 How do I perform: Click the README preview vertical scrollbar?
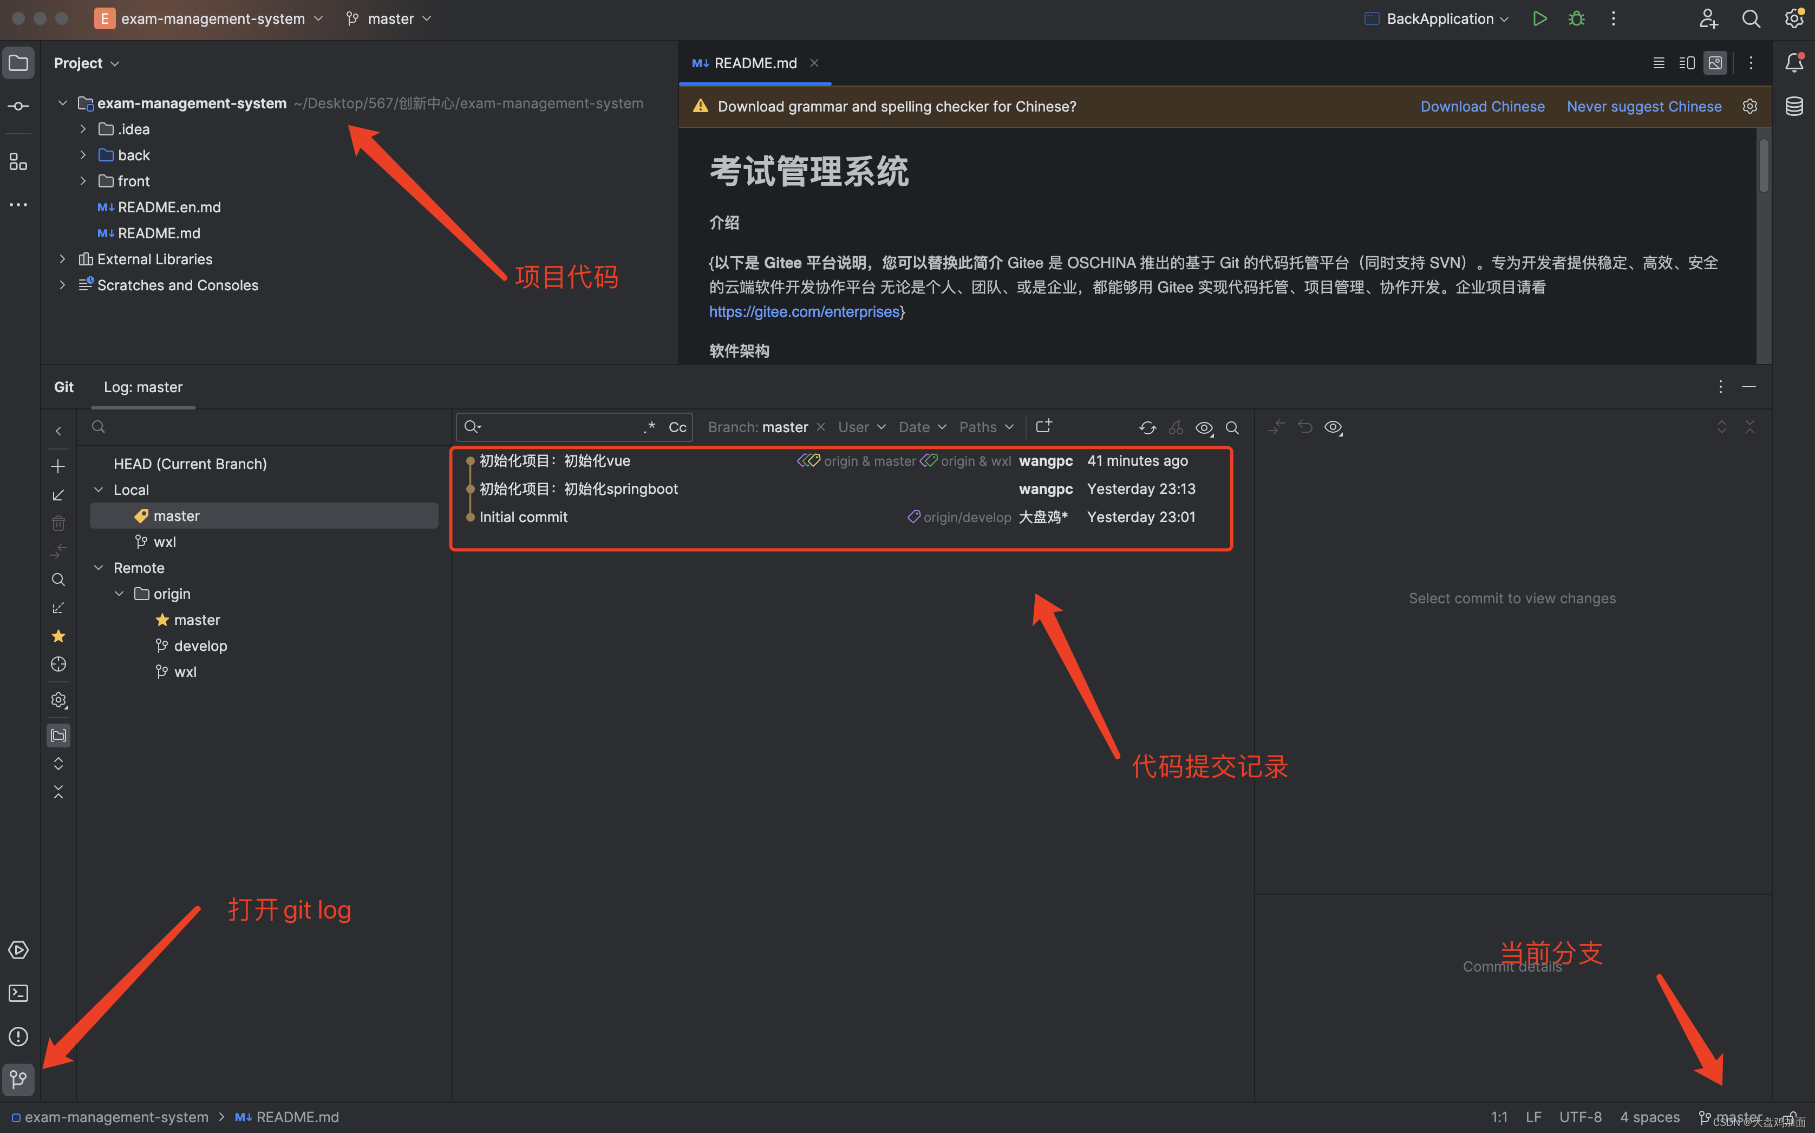[1764, 165]
